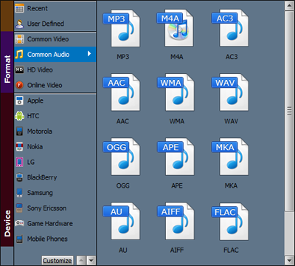Select Common Video category
The image size is (295, 266).
point(55,39)
